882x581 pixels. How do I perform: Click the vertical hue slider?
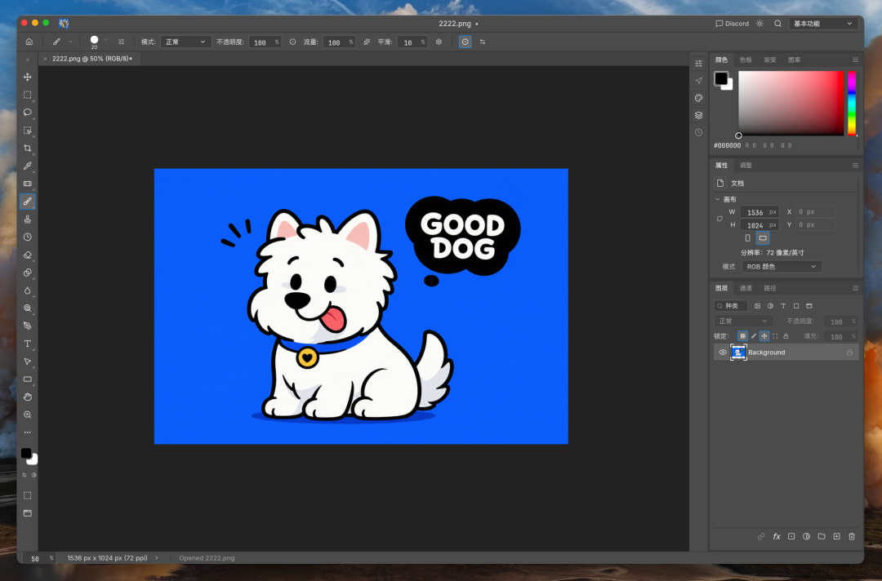tap(852, 103)
